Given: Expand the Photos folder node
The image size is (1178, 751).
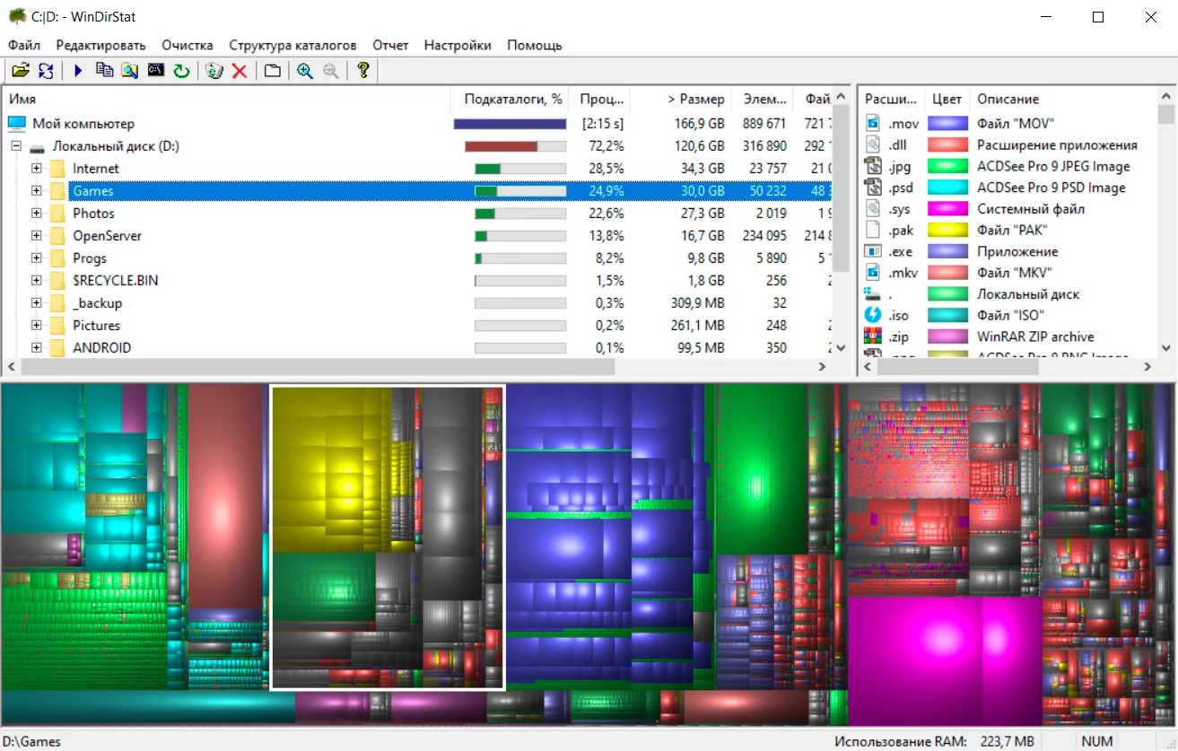Looking at the screenshot, I should (36, 214).
